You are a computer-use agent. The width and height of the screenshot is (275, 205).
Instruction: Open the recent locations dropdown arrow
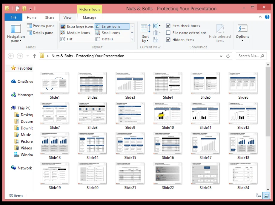tap(27, 56)
